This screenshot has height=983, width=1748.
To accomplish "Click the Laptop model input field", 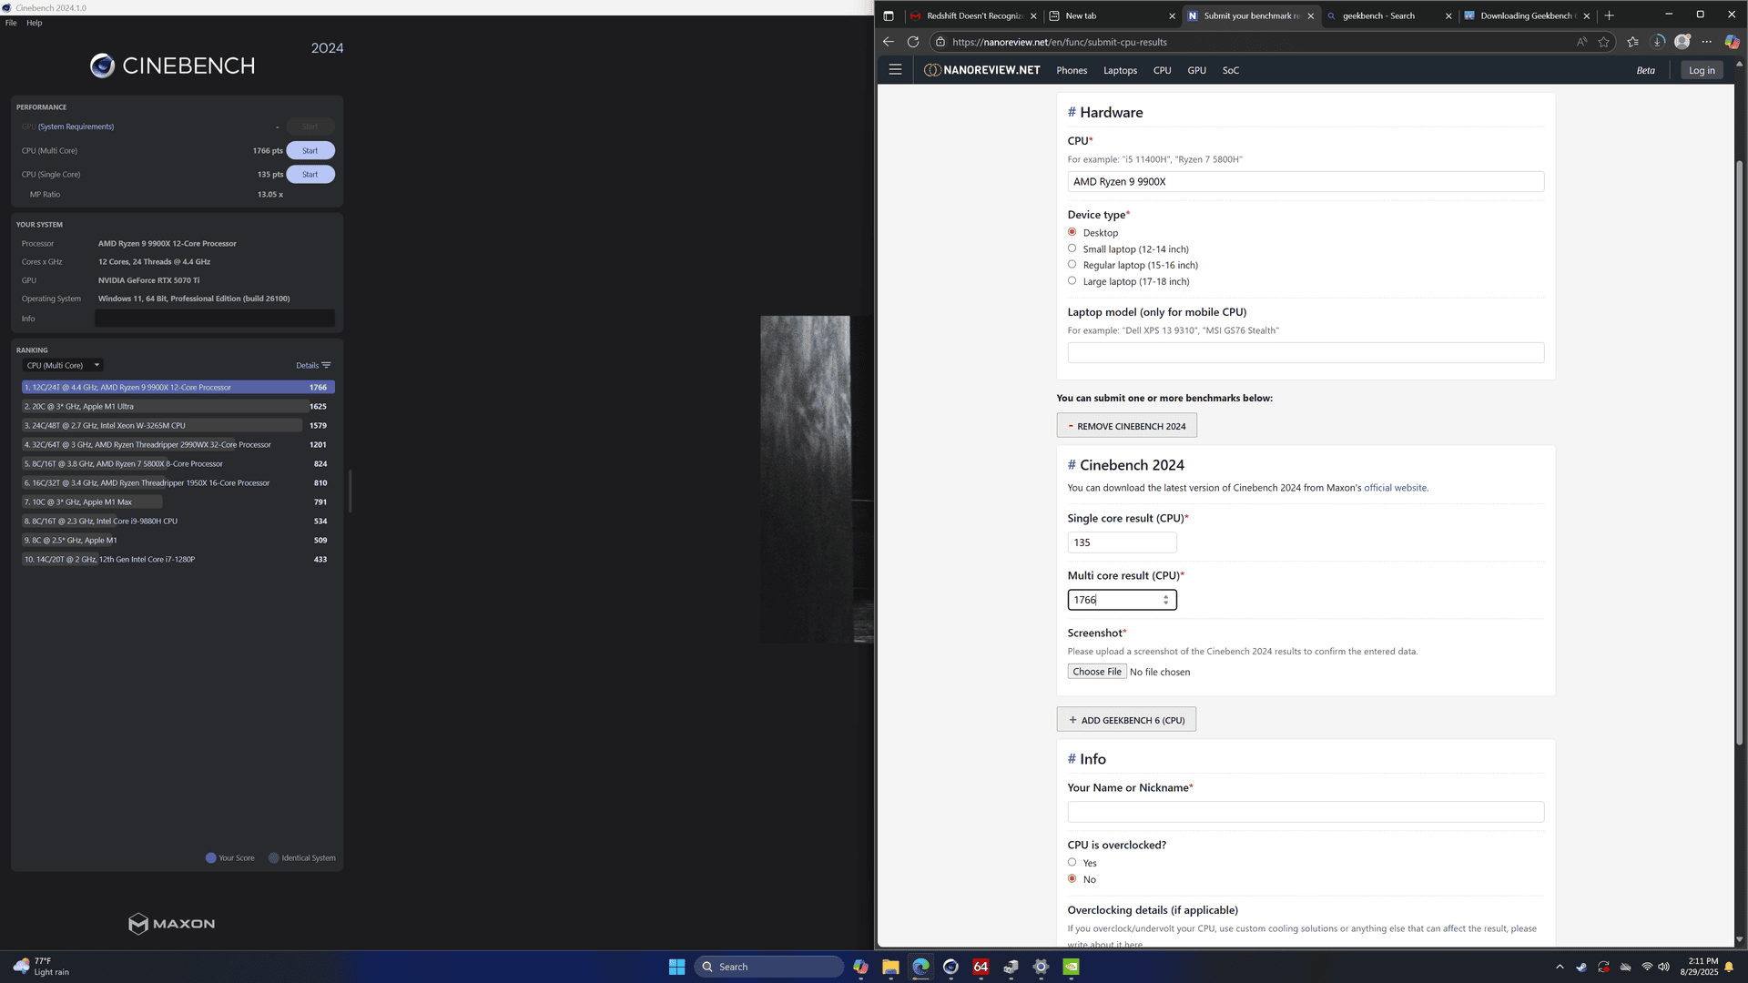I will point(1306,353).
